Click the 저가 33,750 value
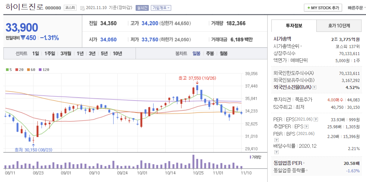This screenshot has height=182, width=366. click(150, 40)
